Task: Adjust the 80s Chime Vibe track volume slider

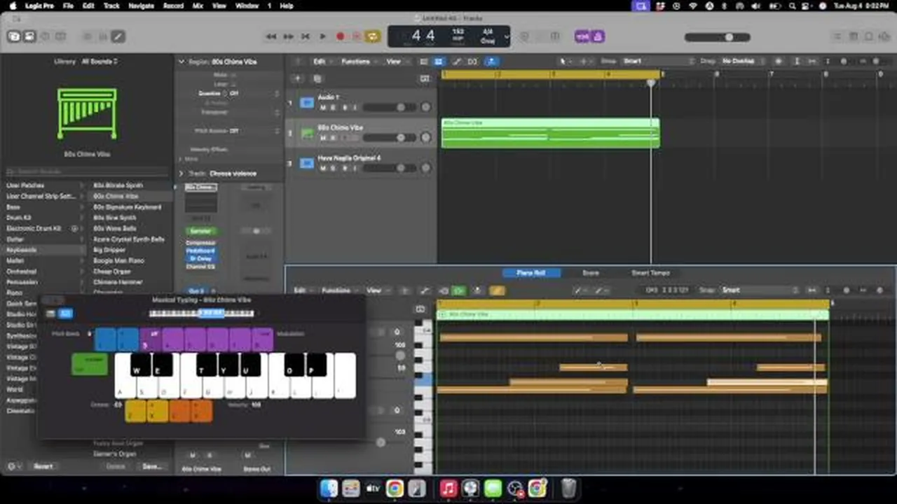Action: coord(389,138)
